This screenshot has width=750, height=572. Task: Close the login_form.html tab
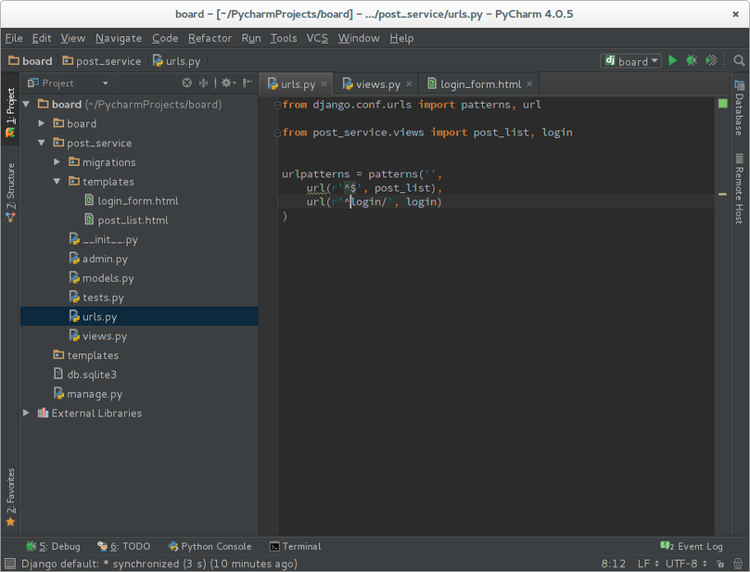(529, 84)
